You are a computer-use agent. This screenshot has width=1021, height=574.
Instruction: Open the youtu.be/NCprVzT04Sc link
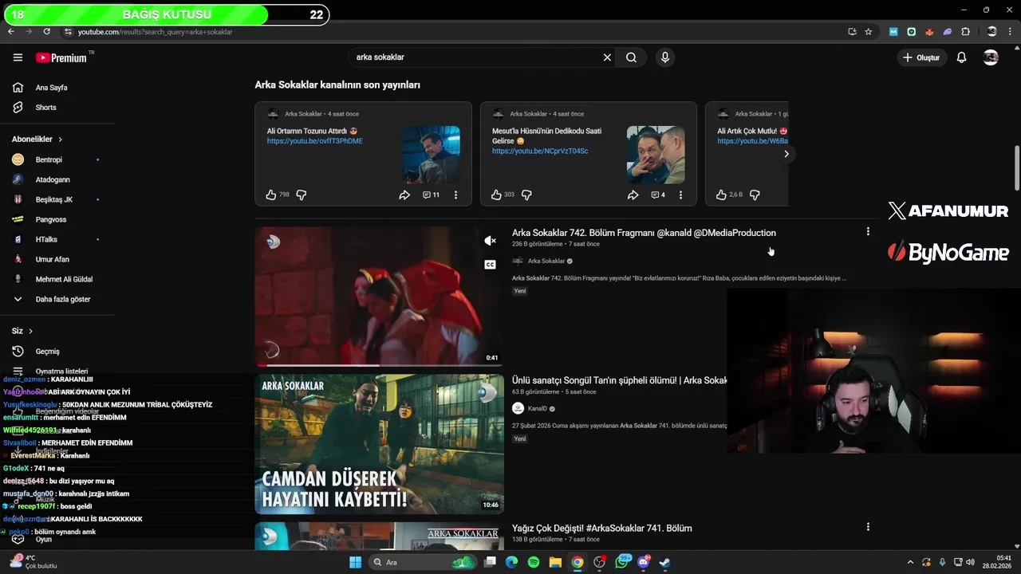coord(540,151)
